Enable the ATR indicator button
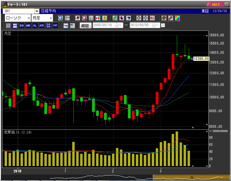The height and width of the screenshot is (181, 231). [42, 26]
